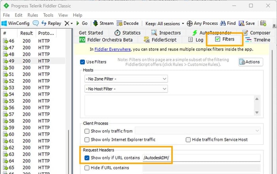The height and width of the screenshot is (174, 277).
Task: Switch to the Filters tab
Action: click(225, 39)
